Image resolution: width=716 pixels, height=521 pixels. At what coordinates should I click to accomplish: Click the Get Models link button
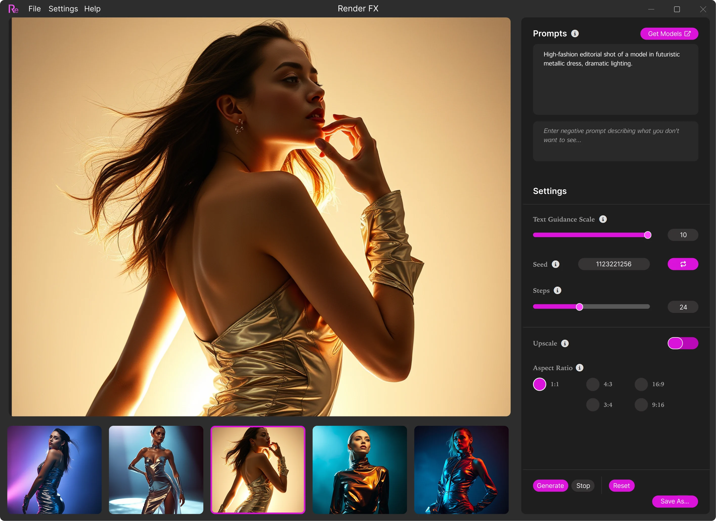(x=669, y=34)
